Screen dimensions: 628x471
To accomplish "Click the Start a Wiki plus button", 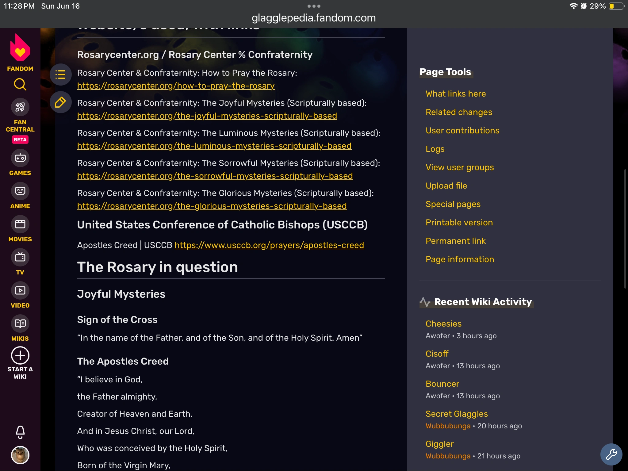I will tap(20, 356).
